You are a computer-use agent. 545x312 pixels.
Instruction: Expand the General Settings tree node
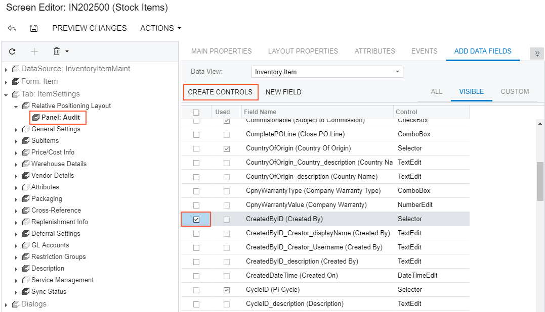coord(16,129)
